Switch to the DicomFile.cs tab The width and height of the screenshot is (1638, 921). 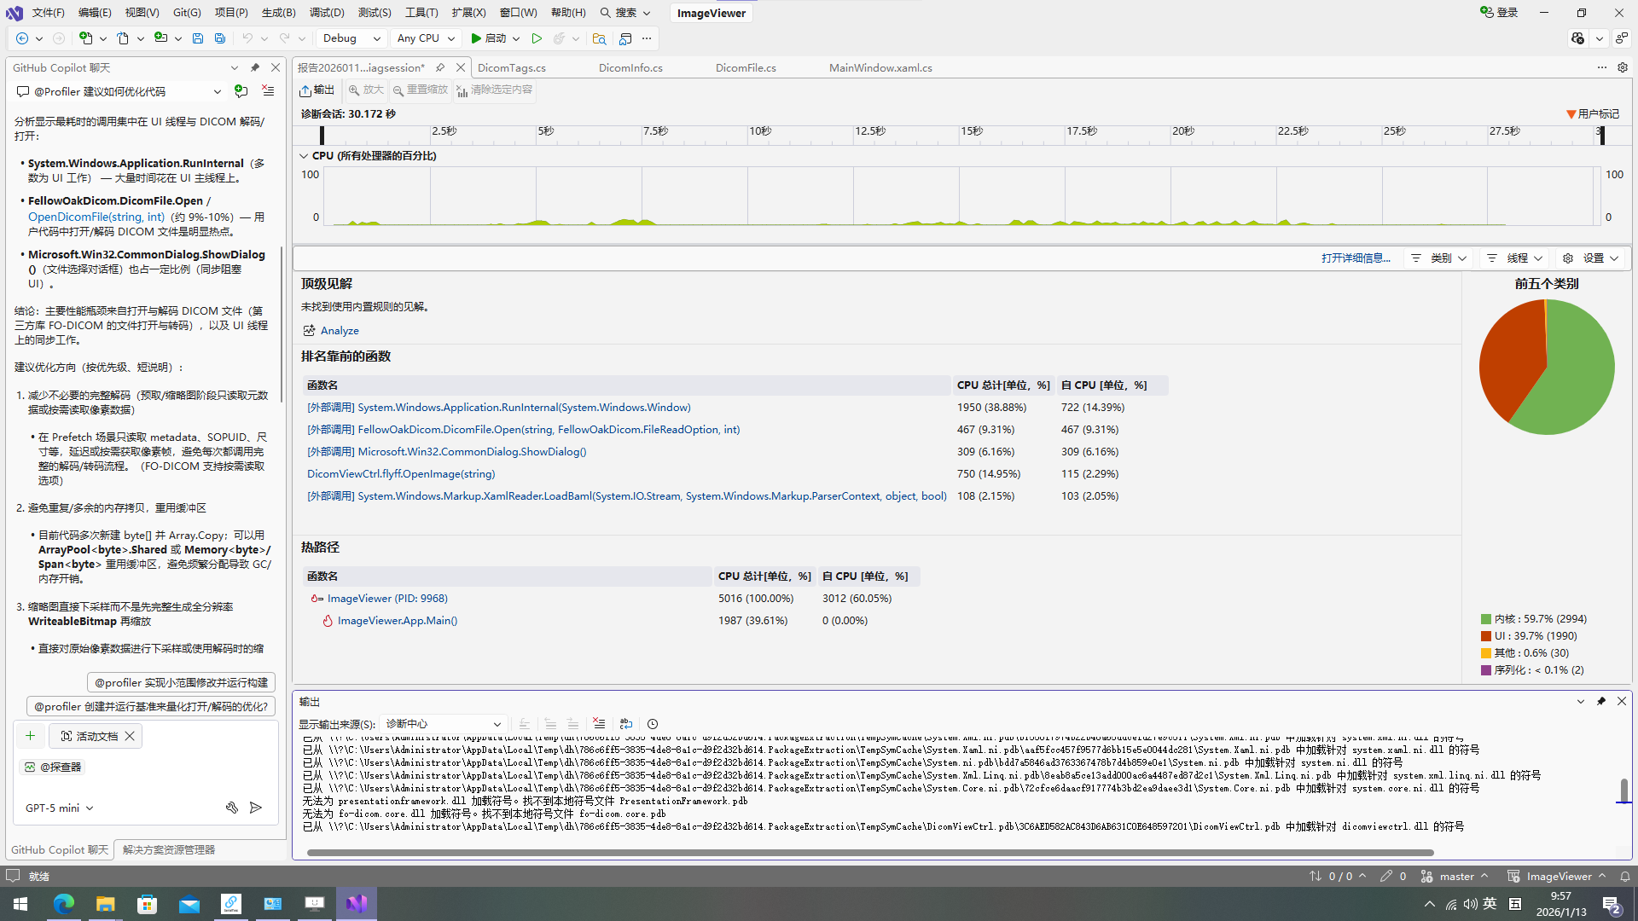[746, 67]
